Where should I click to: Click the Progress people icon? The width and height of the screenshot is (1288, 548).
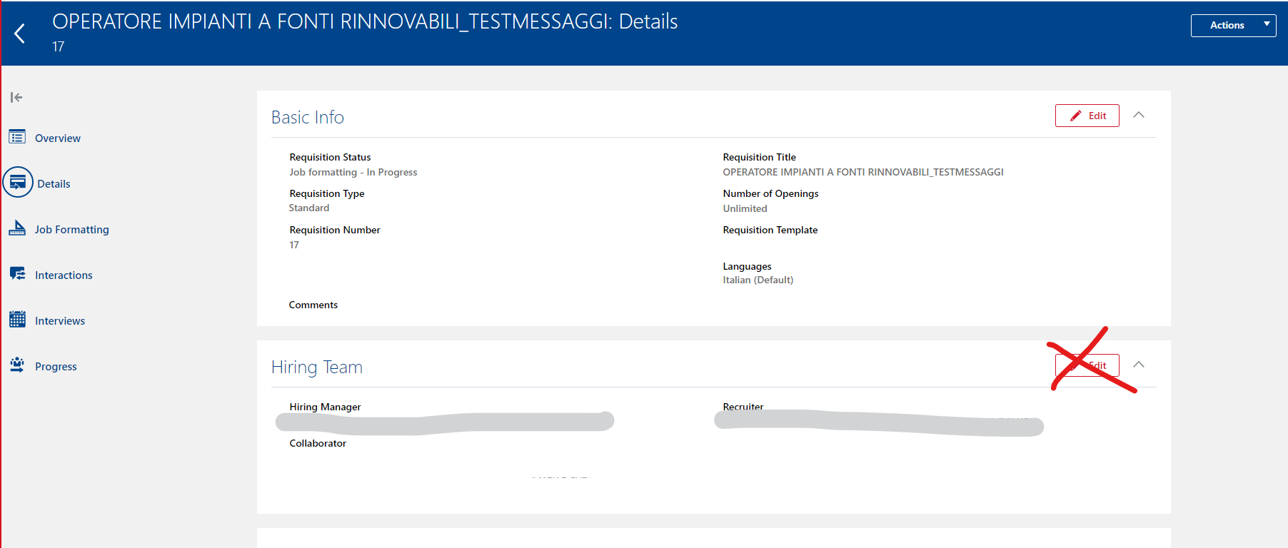coord(17,365)
